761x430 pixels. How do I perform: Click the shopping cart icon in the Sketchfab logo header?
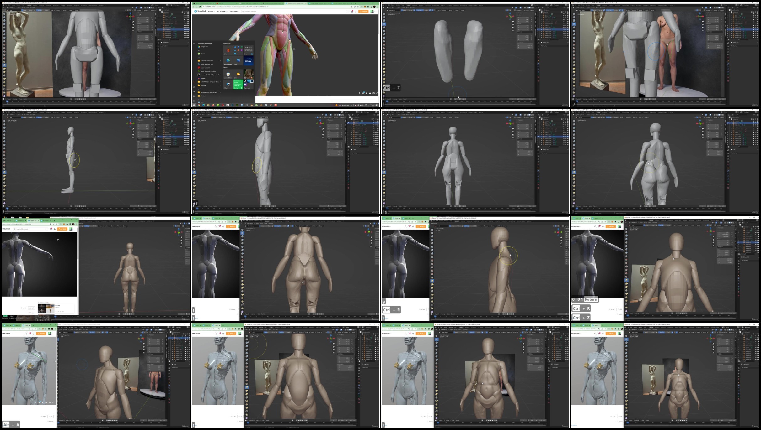352,11
